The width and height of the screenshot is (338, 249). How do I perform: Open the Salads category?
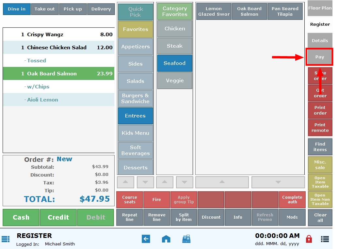tap(136, 81)
